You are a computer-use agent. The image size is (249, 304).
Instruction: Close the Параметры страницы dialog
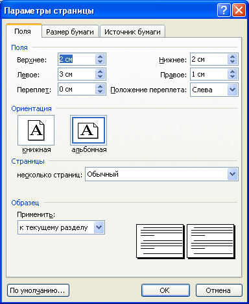pos(239,10)
